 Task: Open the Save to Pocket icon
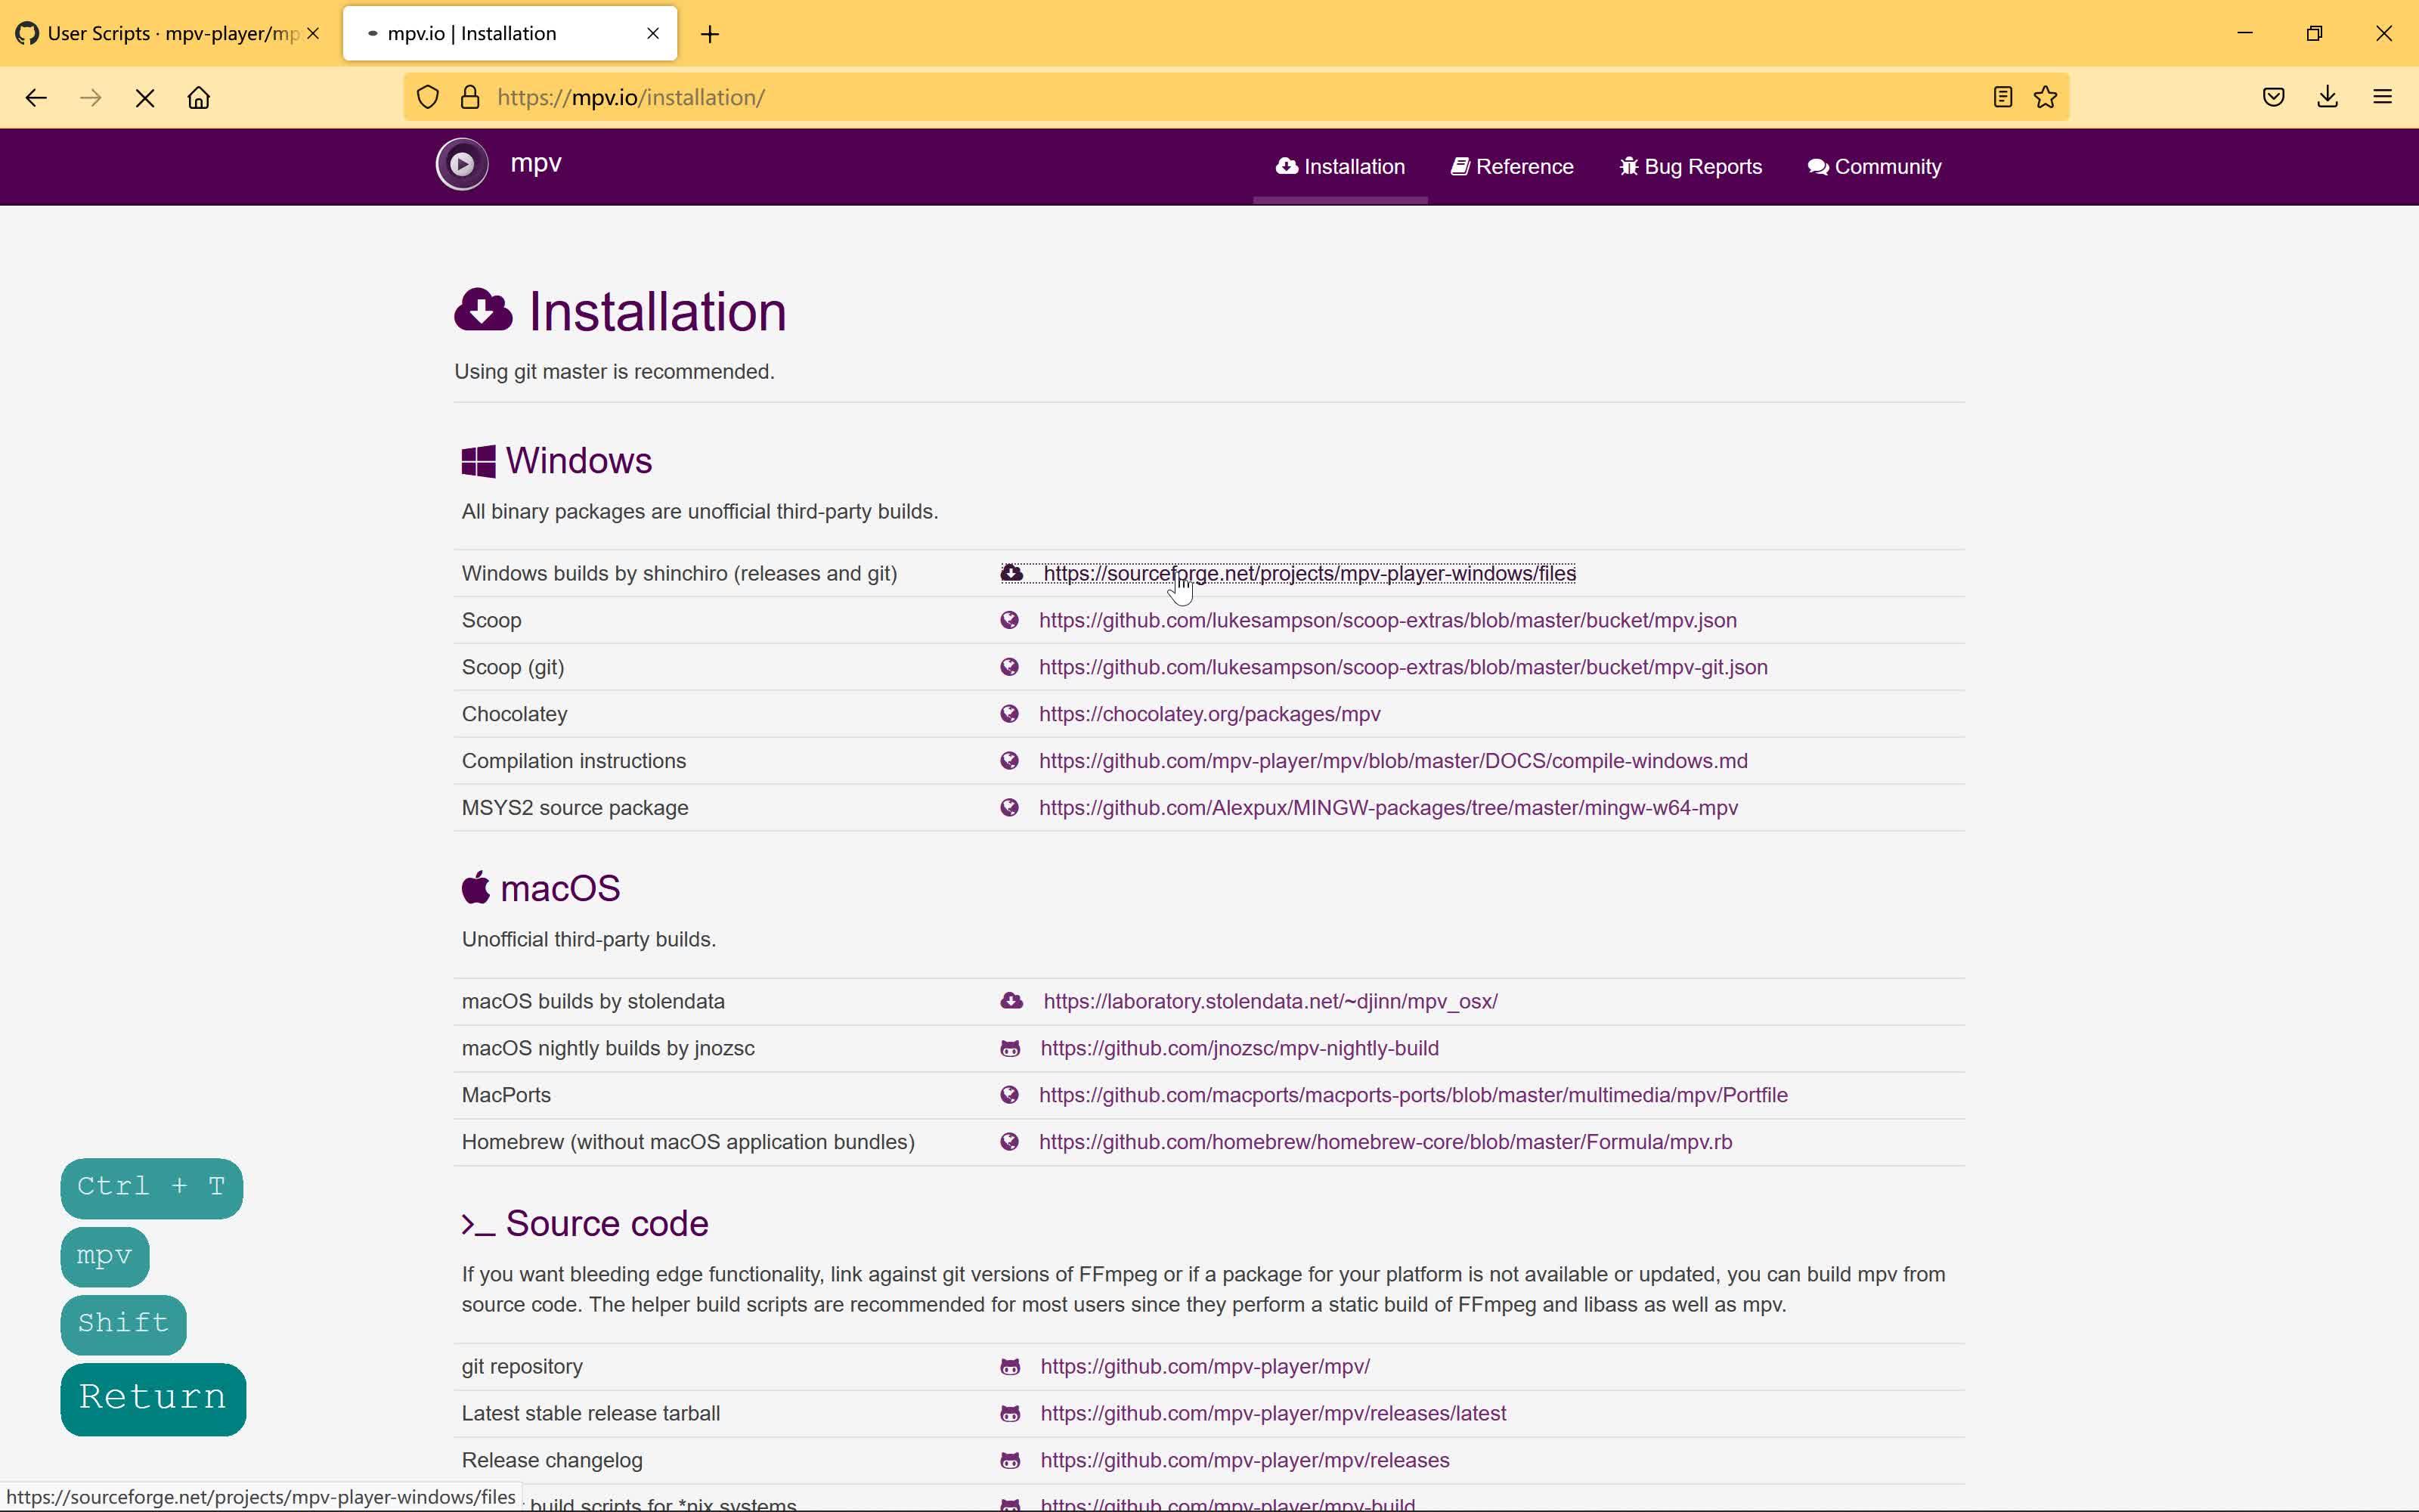[2273, 97]
